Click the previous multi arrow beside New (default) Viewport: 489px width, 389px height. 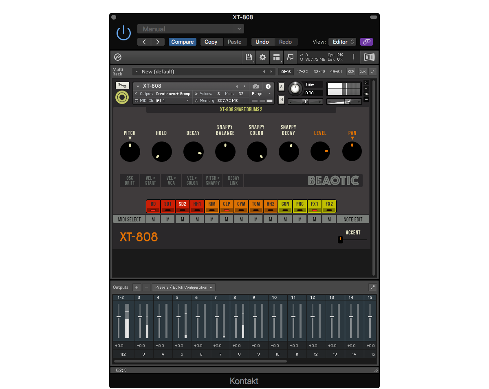tap(264, 72)
